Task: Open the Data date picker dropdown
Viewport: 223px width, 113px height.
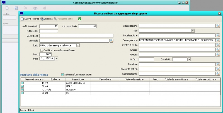Action: [56, 58]
